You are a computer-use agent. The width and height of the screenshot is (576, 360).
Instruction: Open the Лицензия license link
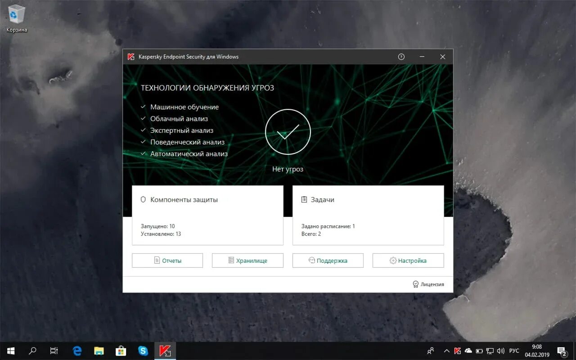pos(428,284)
